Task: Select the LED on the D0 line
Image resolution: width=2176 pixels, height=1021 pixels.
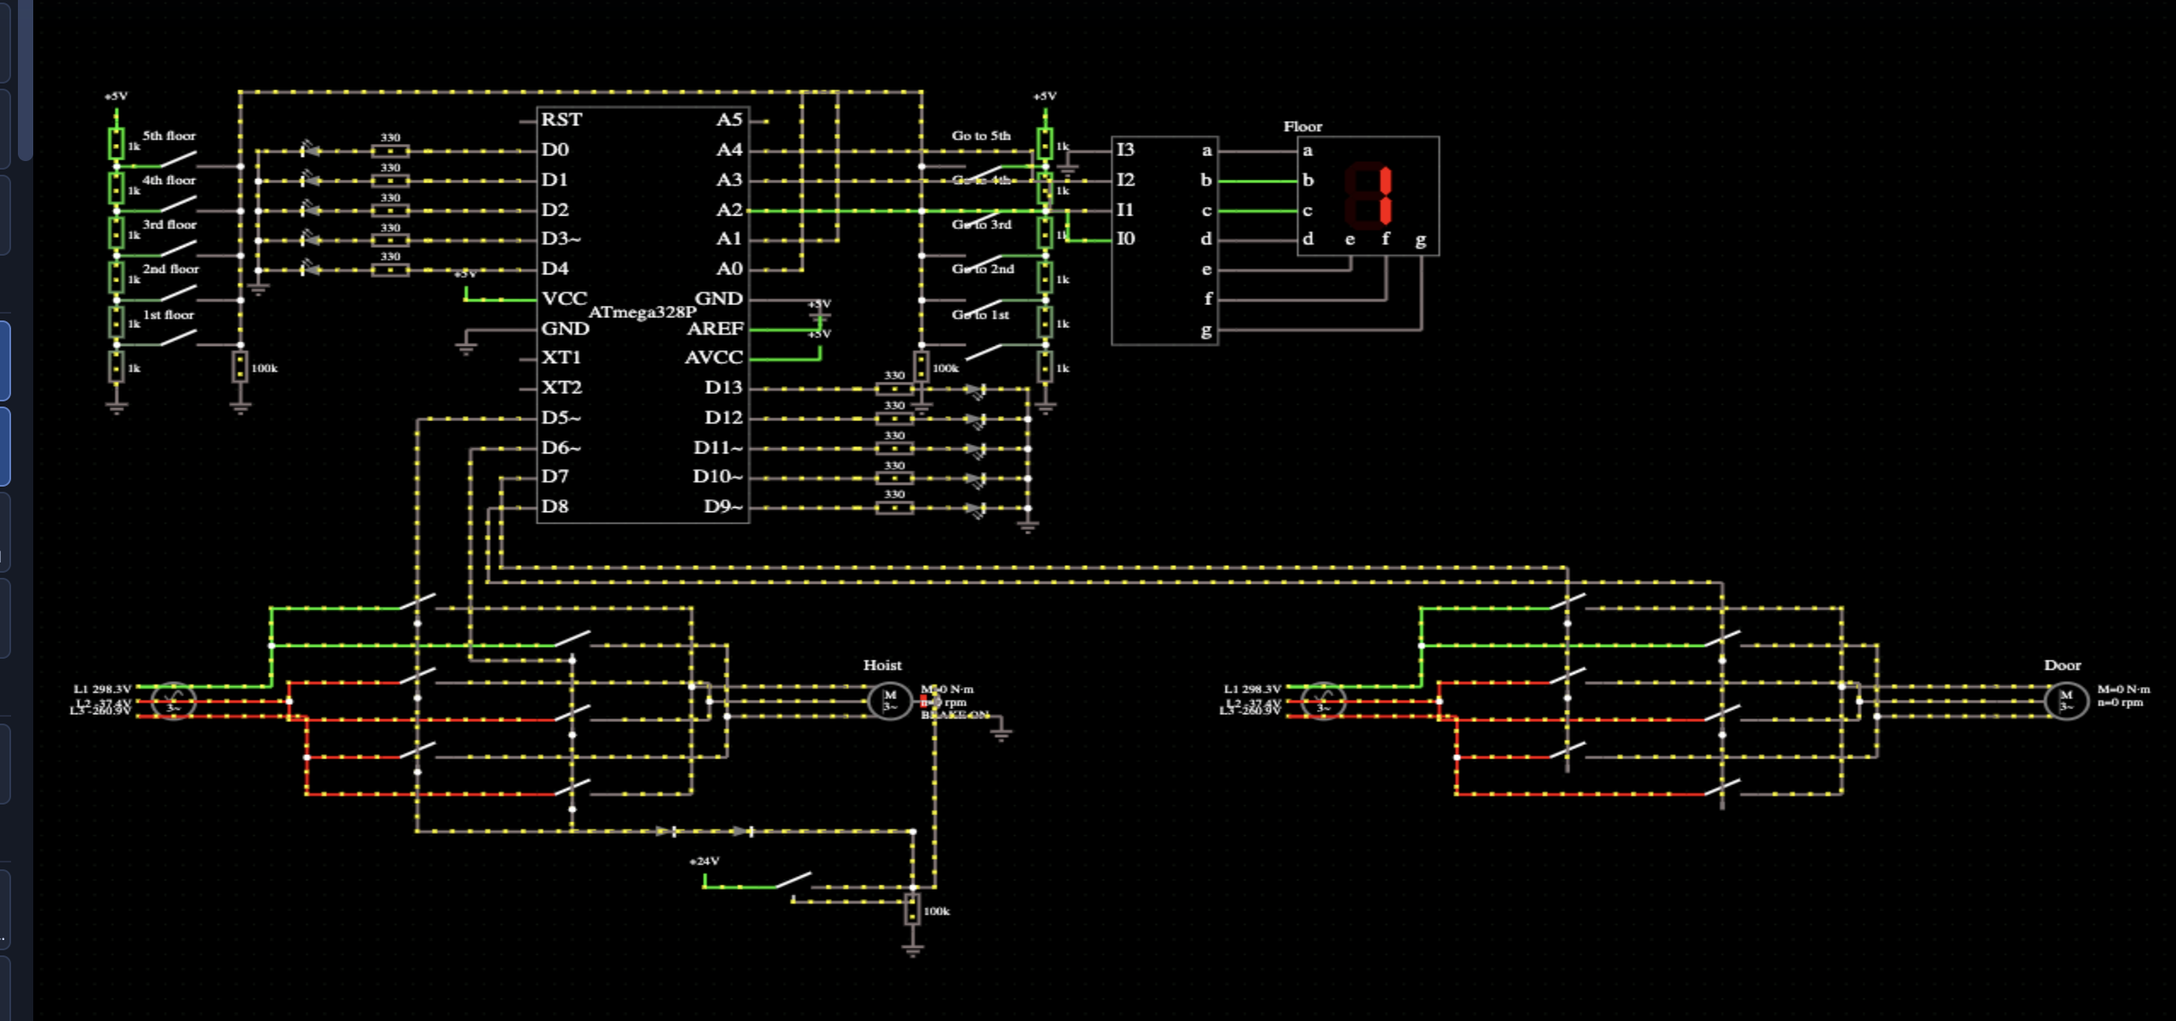Action: tap(311, 151)
